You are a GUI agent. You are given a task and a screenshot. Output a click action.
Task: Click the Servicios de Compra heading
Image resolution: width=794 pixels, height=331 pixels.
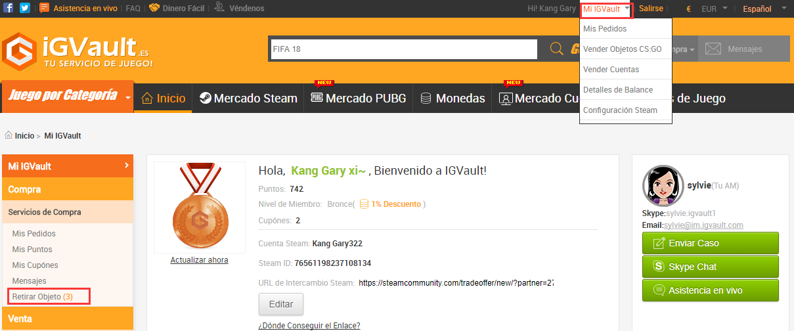tap(45, 212)
